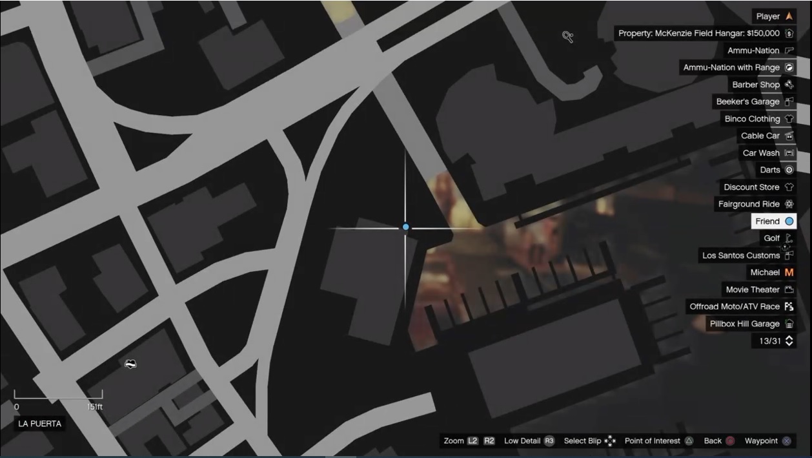Click the R2 zoom button

click(x=489, y=441)
